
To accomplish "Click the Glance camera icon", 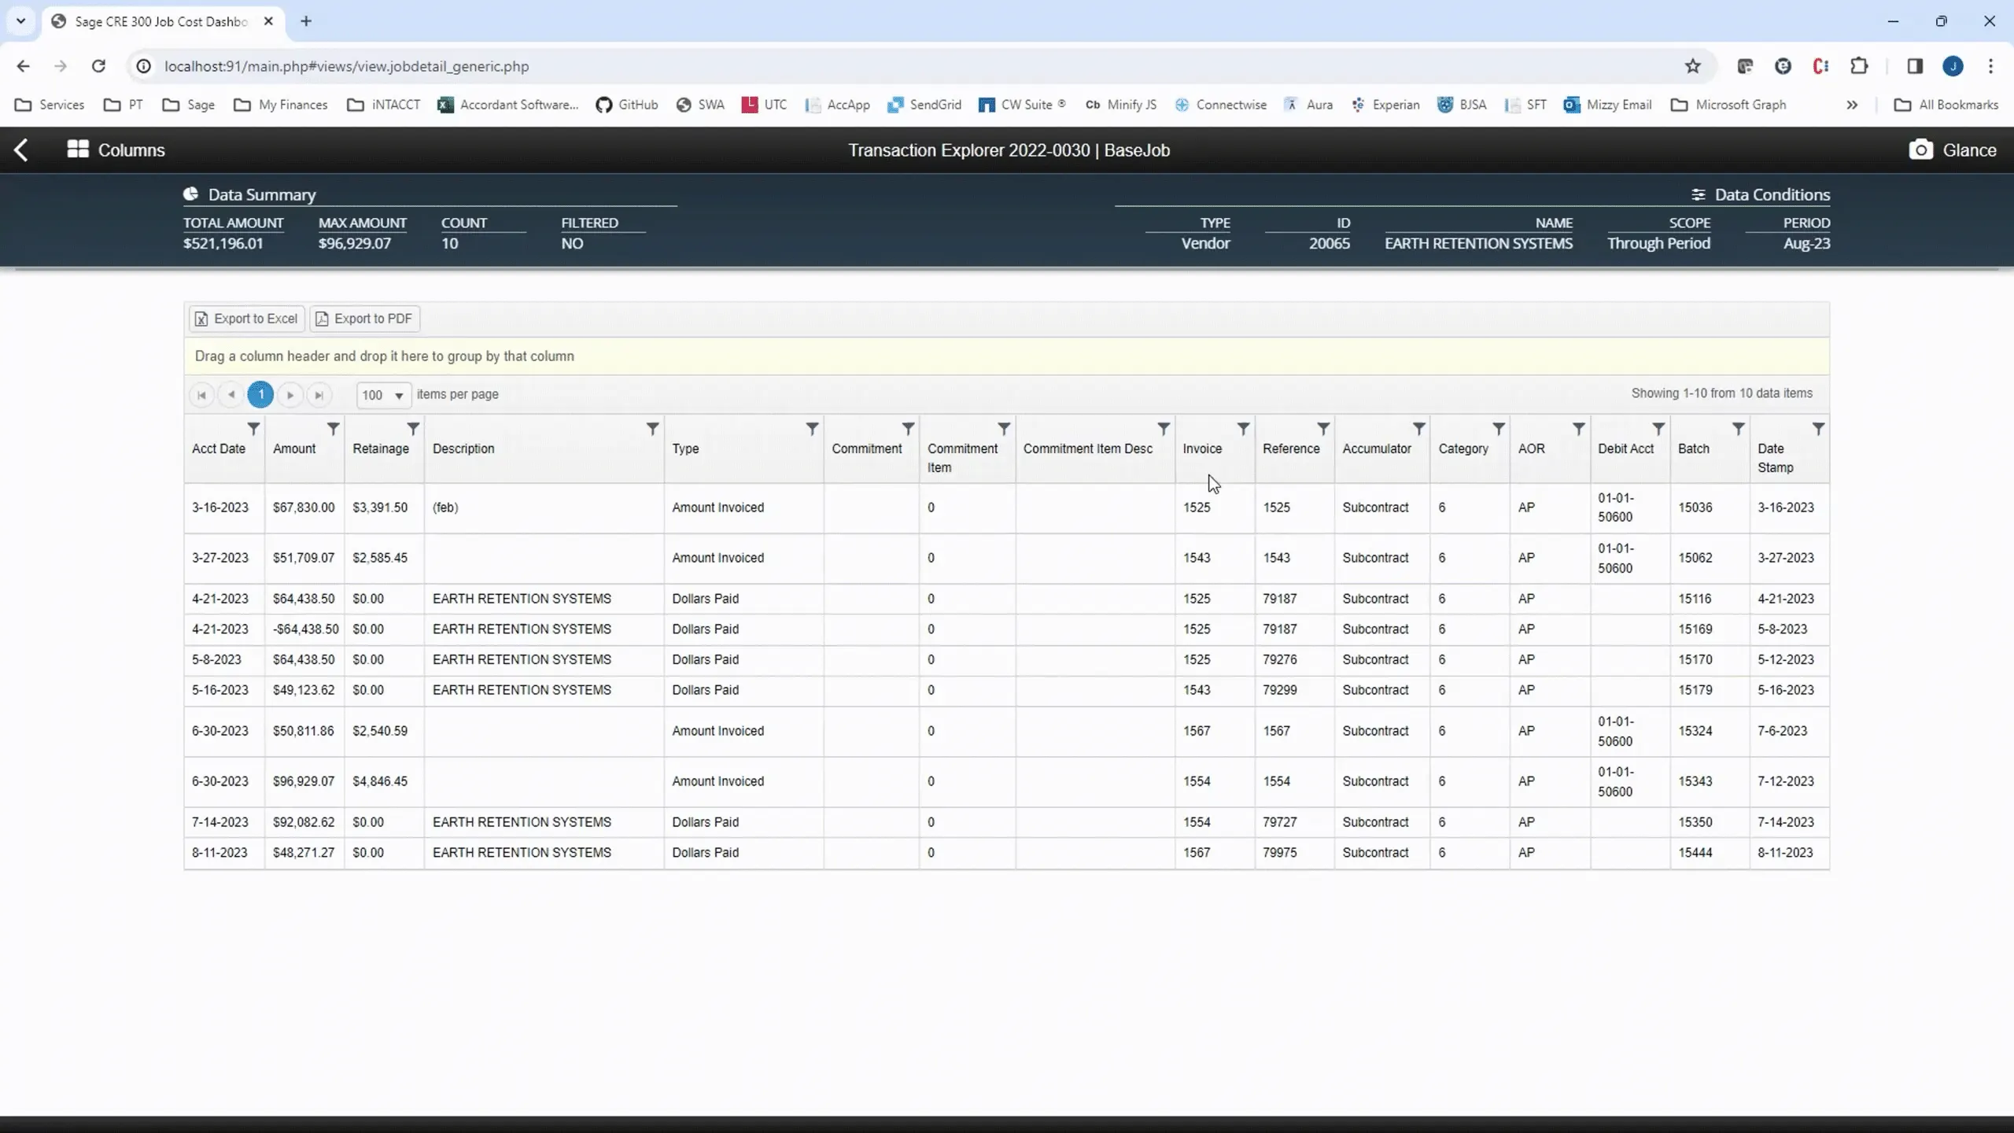I will pyautogui.click(x=1923, y=149).
